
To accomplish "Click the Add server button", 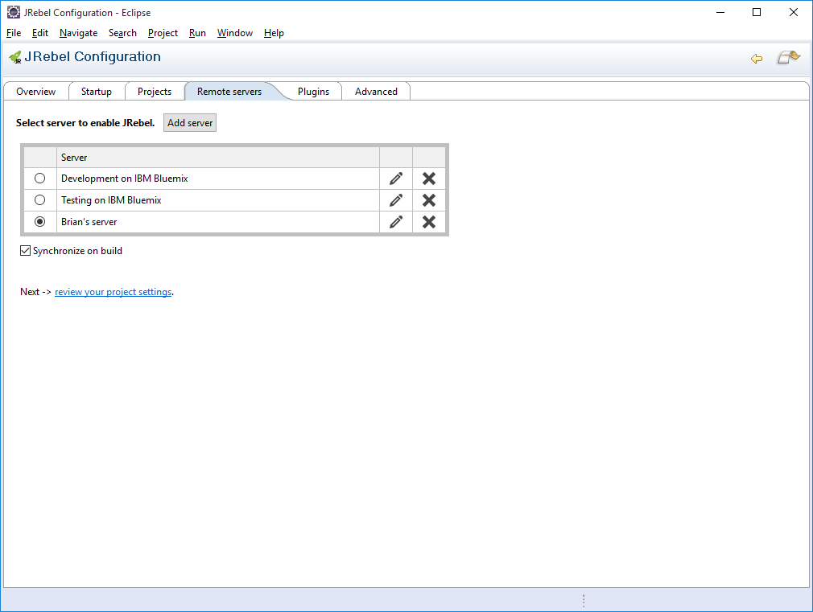I will coord(190,123).
